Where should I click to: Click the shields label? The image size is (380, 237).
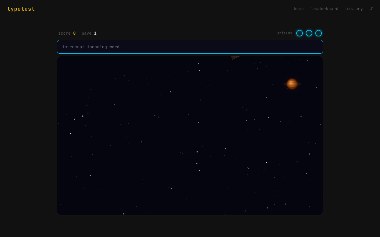tap(284, 33)
